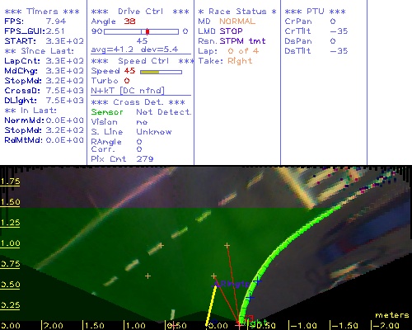Click the Take Right direction value

pyautogui.click(x=240, y=61)
